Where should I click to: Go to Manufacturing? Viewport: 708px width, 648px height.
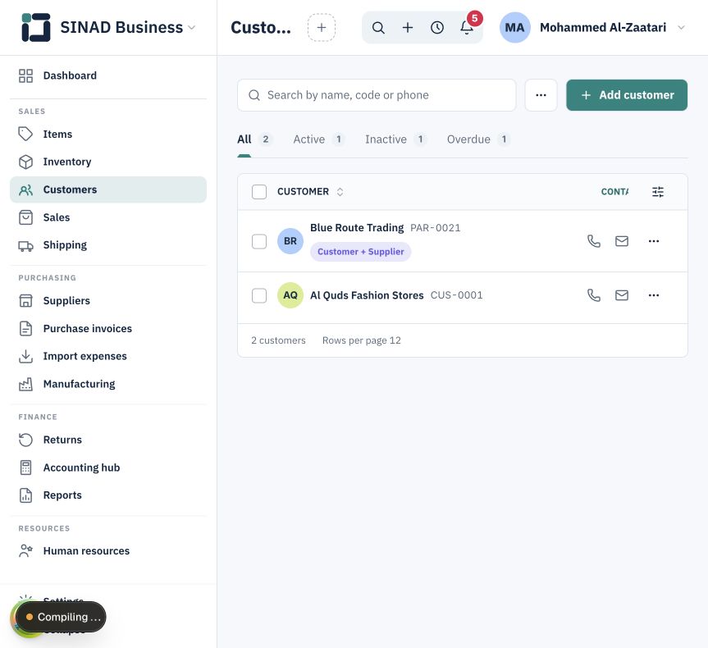[108, 384]
